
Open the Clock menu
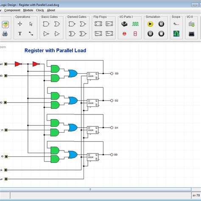click(40, 10)
